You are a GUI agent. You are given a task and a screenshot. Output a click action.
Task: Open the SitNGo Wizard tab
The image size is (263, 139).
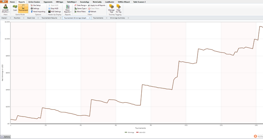pyautogui.click(x=123, y=2)
